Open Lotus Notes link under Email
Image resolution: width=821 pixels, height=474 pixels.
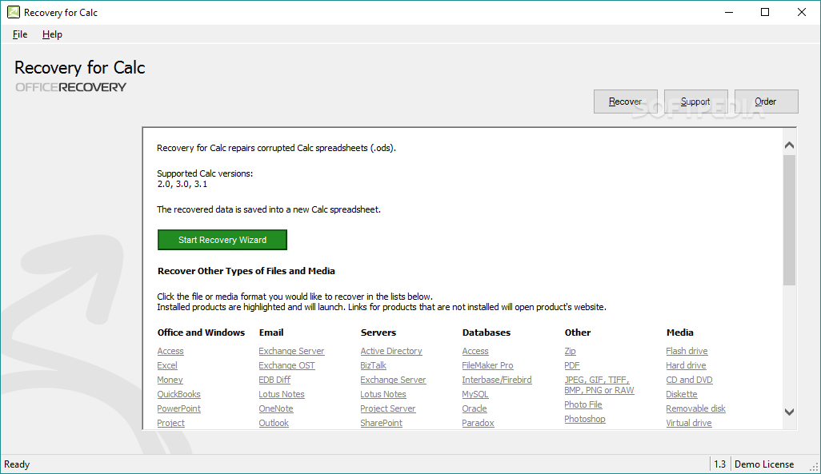281,394
